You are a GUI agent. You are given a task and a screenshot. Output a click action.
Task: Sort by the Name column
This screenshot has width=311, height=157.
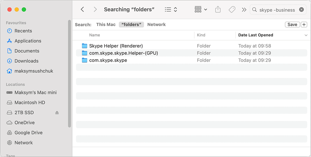[94, 35]
